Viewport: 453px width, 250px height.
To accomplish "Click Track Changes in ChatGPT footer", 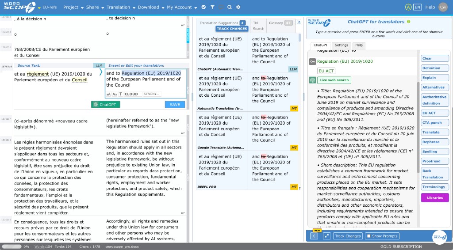I will click(x=348, y=236).
